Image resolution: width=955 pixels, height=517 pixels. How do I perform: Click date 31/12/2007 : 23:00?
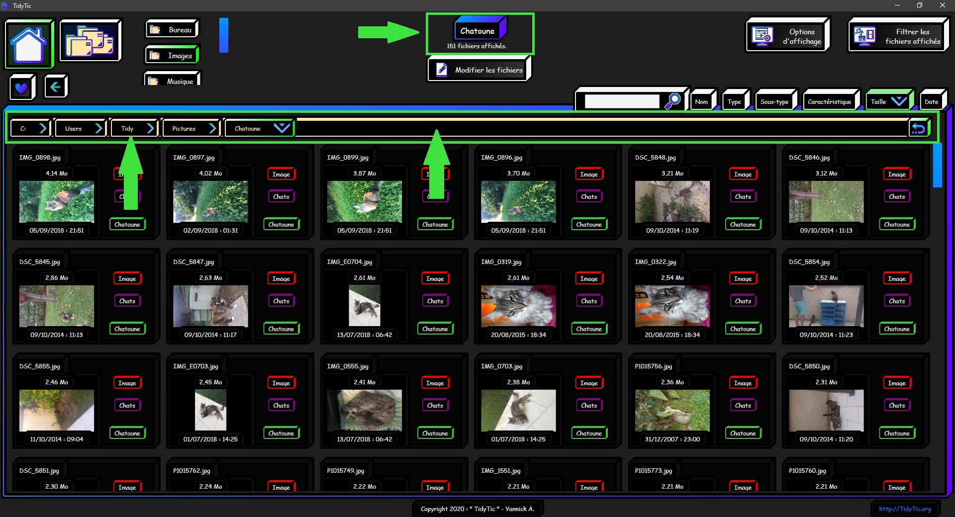click(x=672, y=439)
